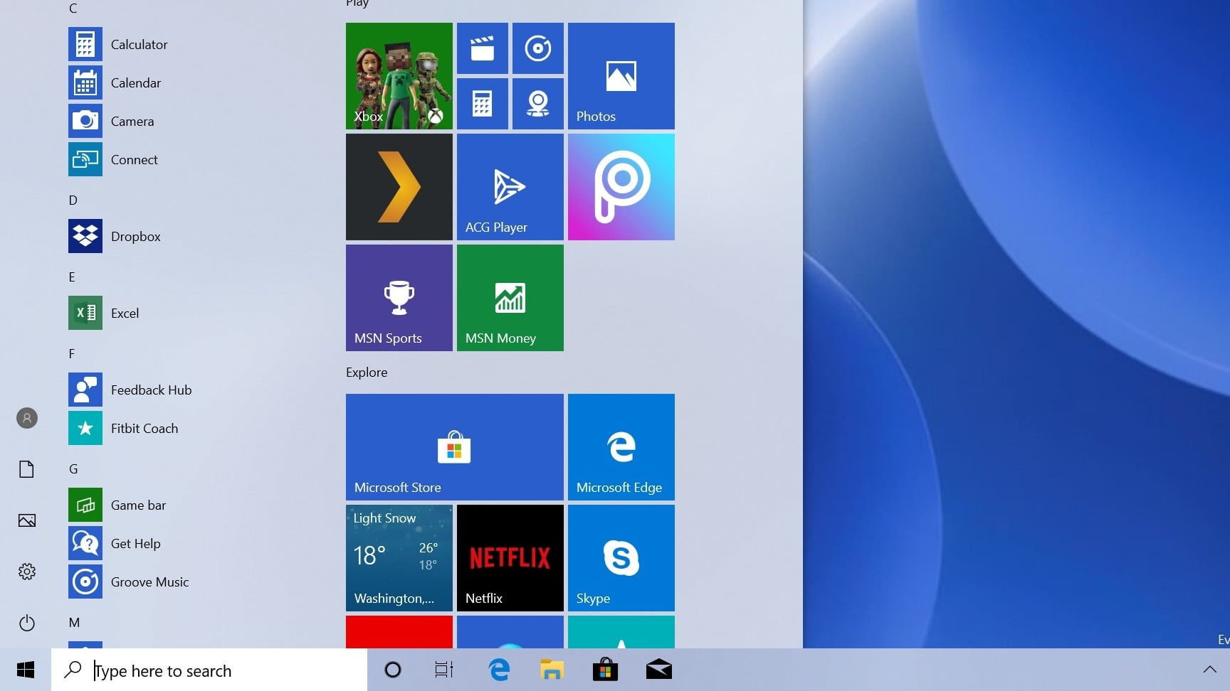Open Task View from the taskbar
This screenshot has width=1230, height=691.
pos(443,669)
